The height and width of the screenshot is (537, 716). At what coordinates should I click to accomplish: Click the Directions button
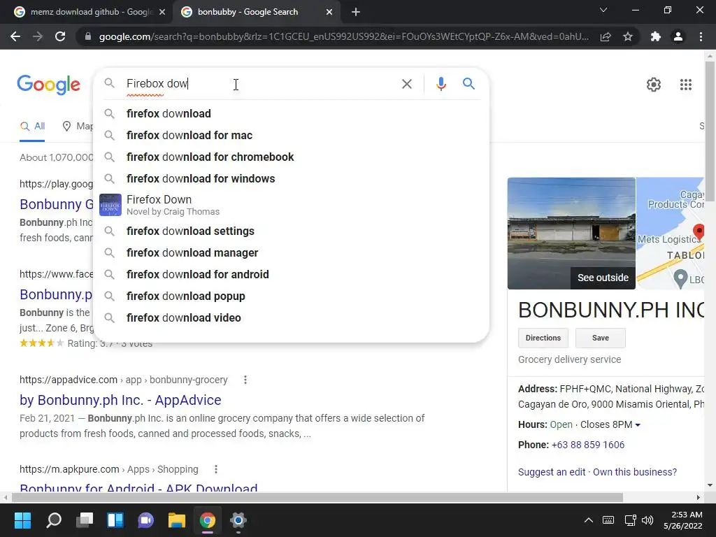543,338
